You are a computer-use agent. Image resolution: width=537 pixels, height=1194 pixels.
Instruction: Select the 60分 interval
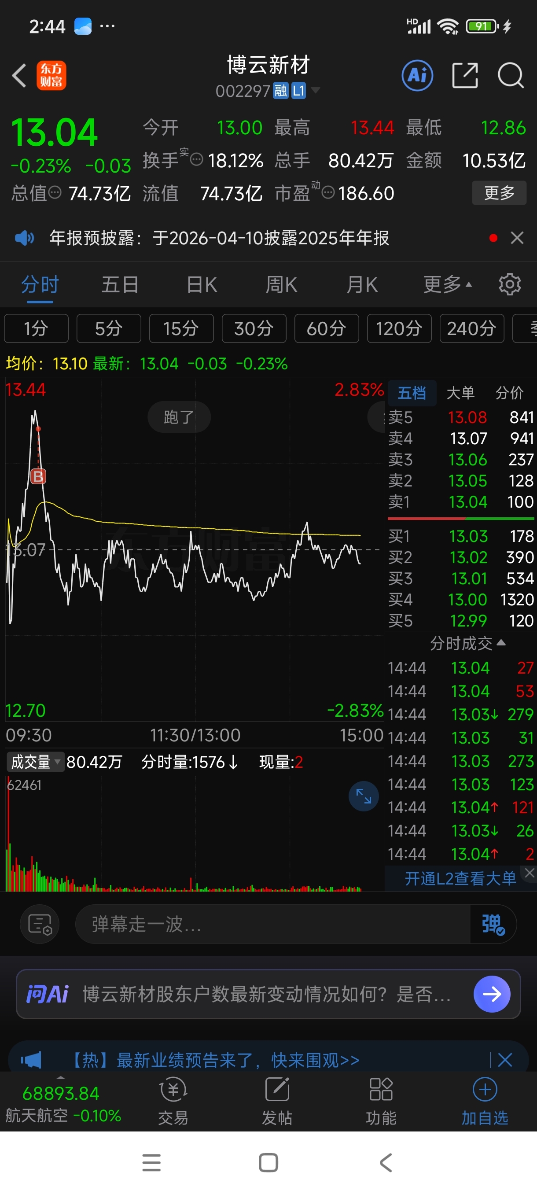click(327, 328)
